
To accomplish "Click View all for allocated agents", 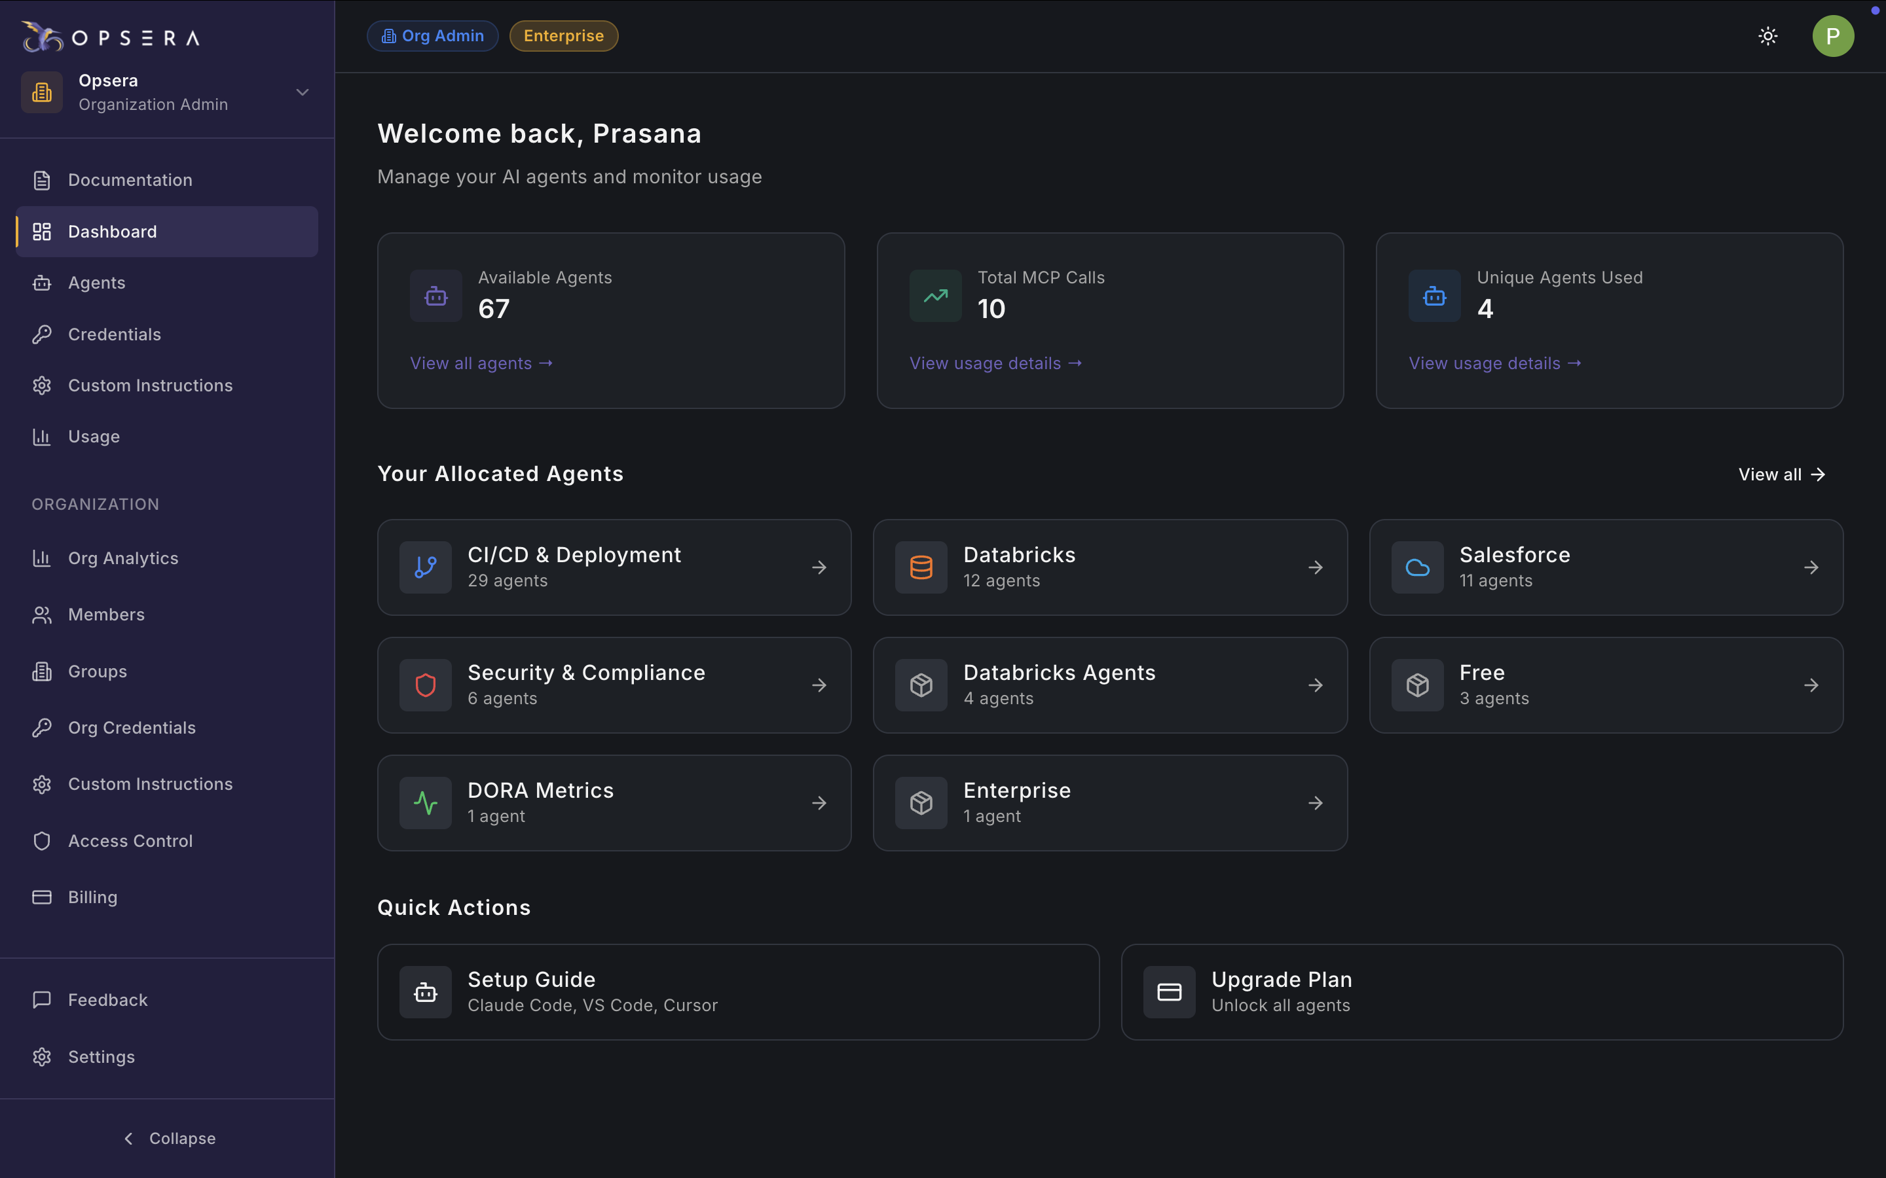I will click(x=1781, y=474).
